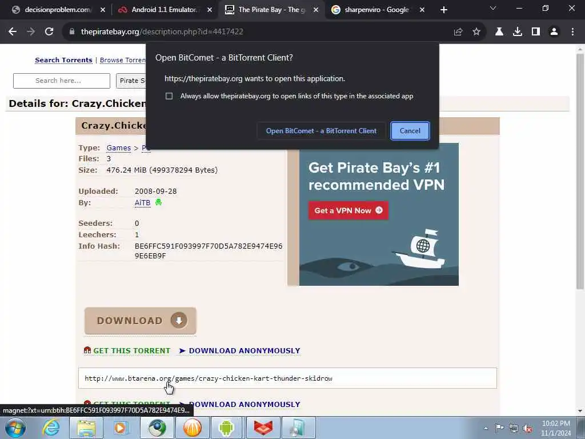Click the Info Hash value text
The height and width of the screenshot is (439, 585).
pos(209,251)
